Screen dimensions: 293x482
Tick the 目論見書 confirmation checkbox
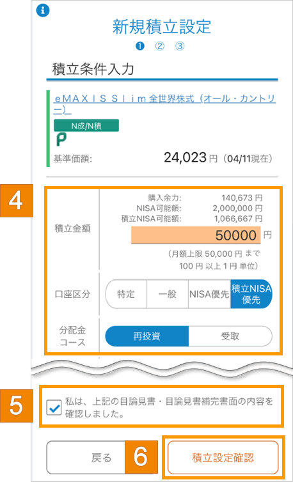click(56, 408)
